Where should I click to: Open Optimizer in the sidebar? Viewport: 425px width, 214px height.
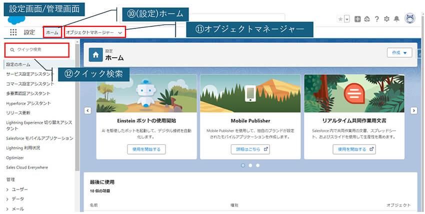15,158
